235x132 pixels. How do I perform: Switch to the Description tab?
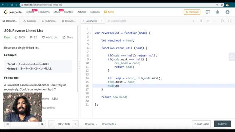[x=10, y=21]
